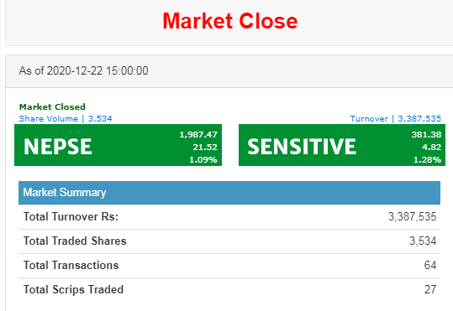Select the green SENSITIVE index banner
The width and height of the screenshot is (453, 311).
pyautogui.click(x=342, y=145)
